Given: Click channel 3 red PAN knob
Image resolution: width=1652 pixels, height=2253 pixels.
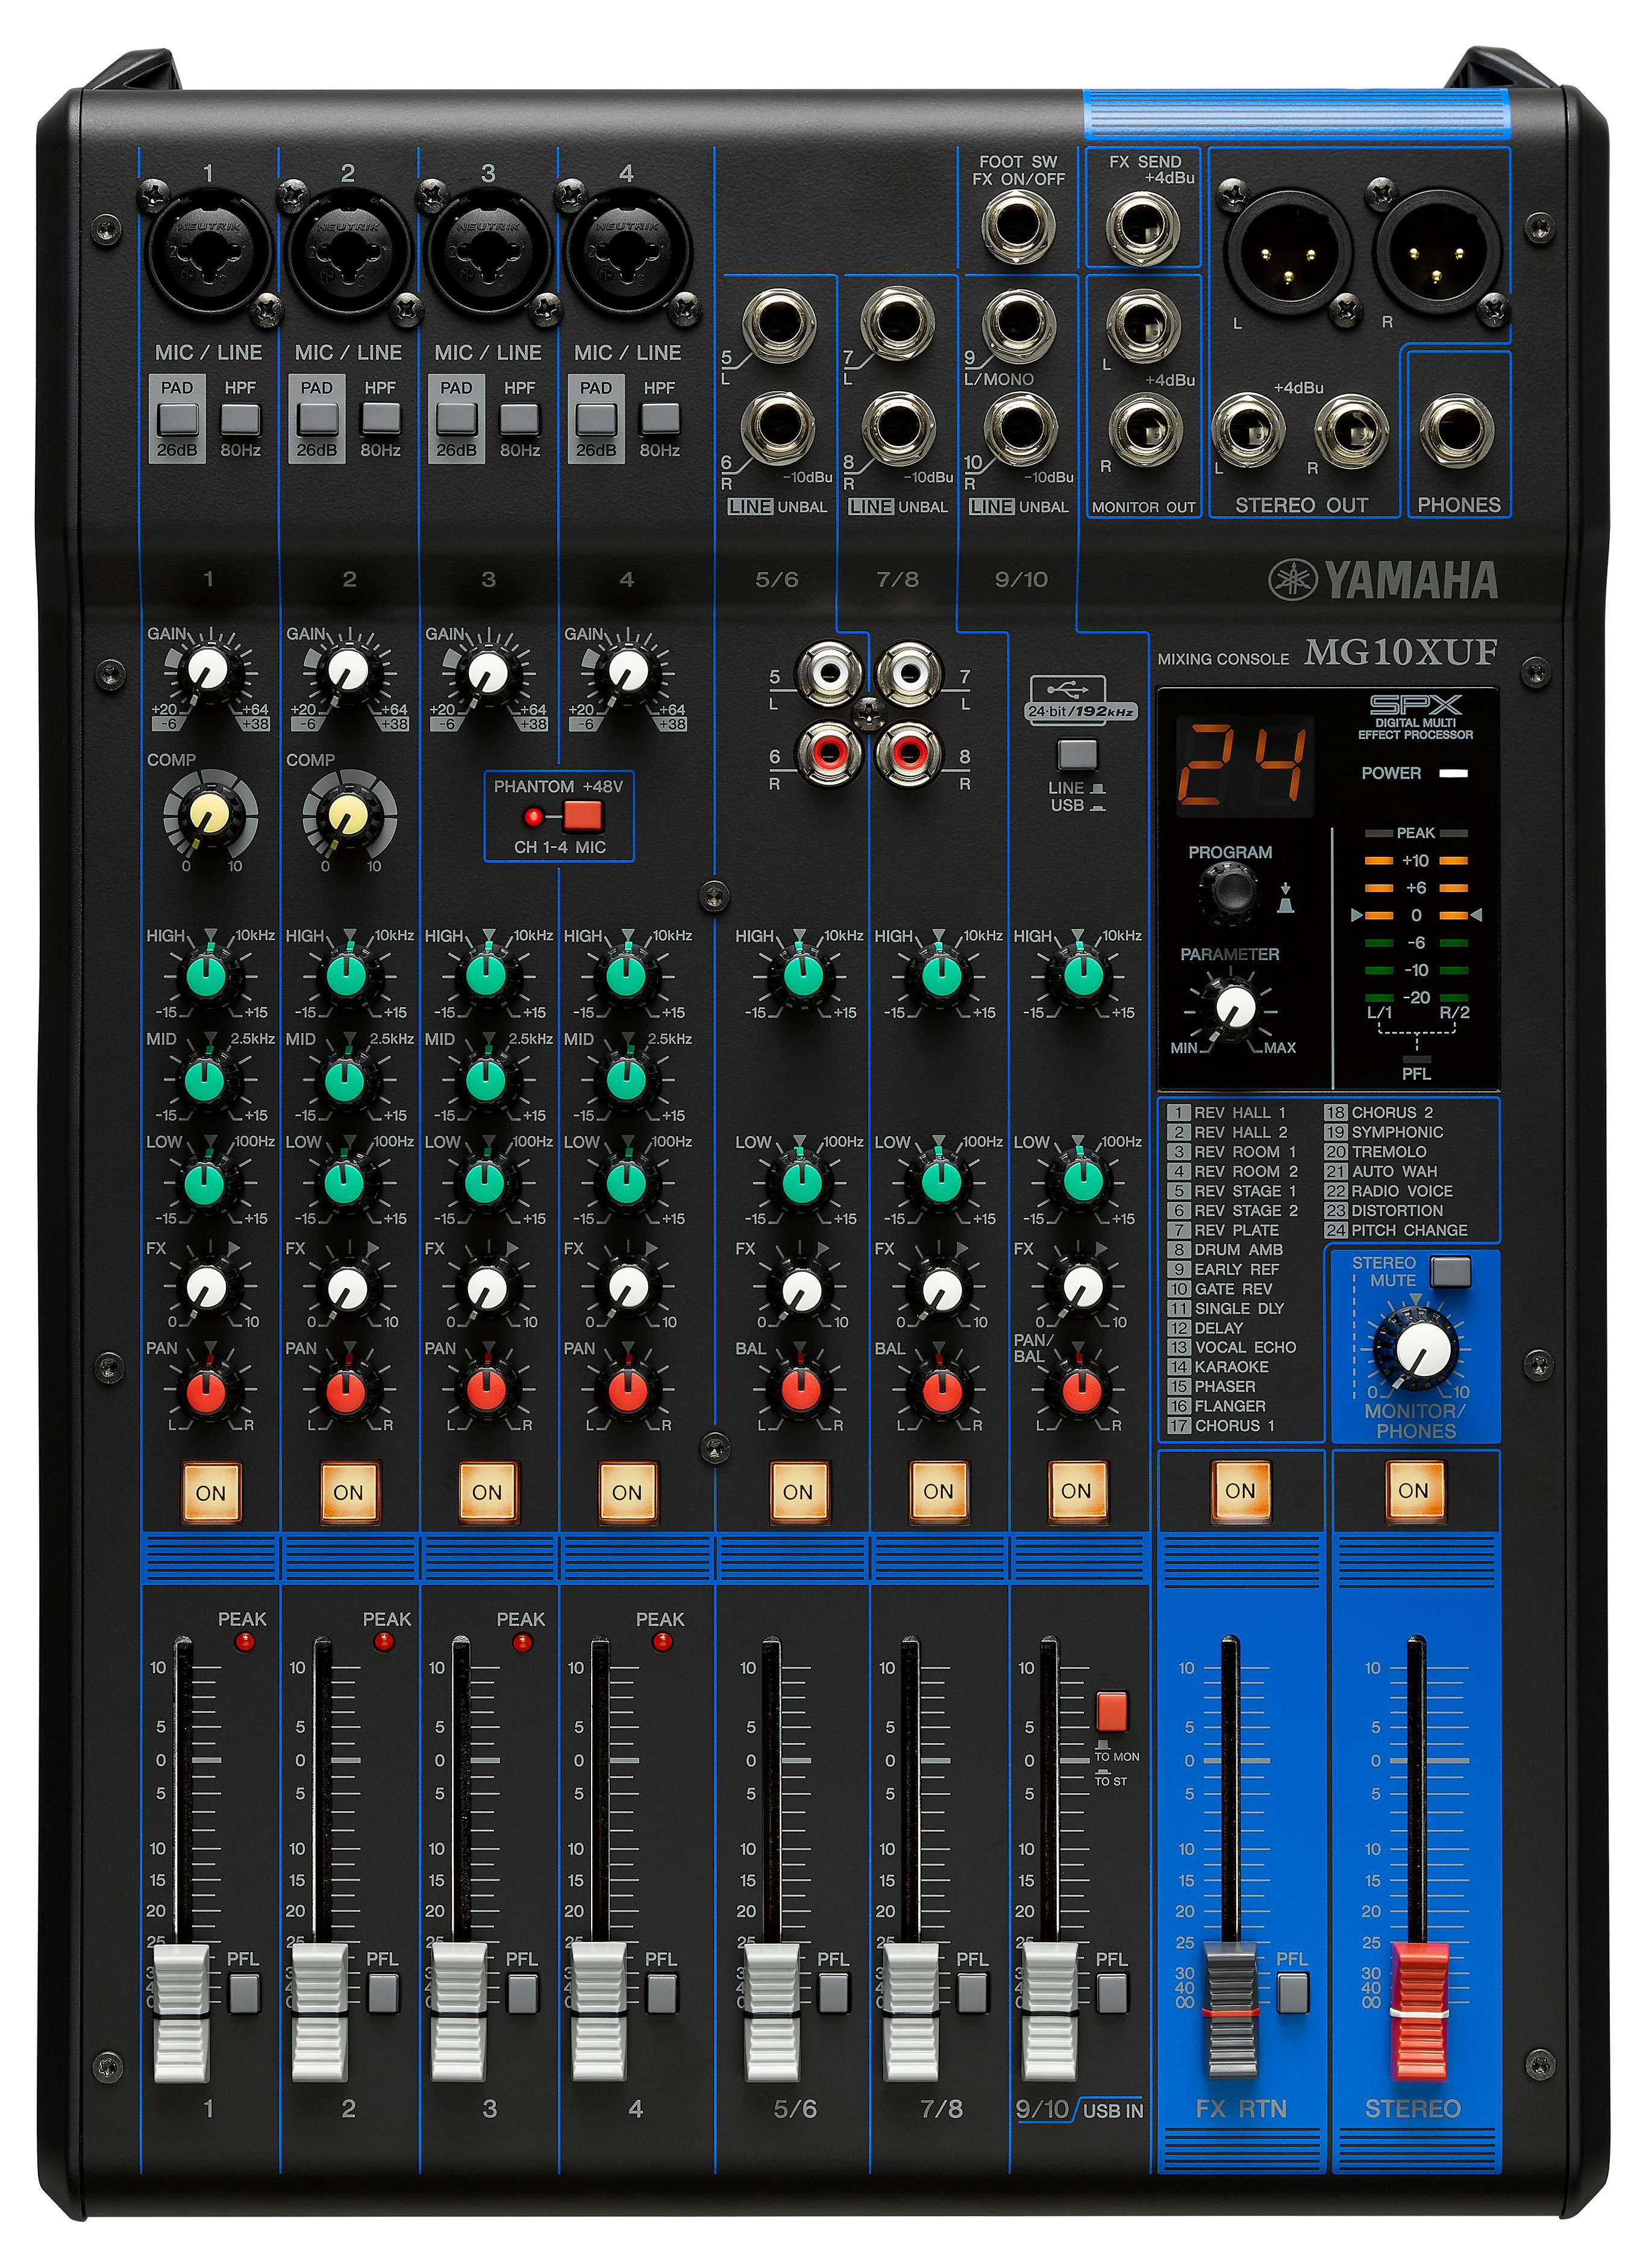Looking at the screenshot, I should (487, 1390).
